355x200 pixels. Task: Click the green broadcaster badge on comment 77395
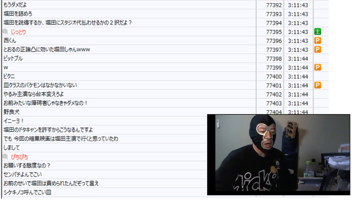click(317, 31)
